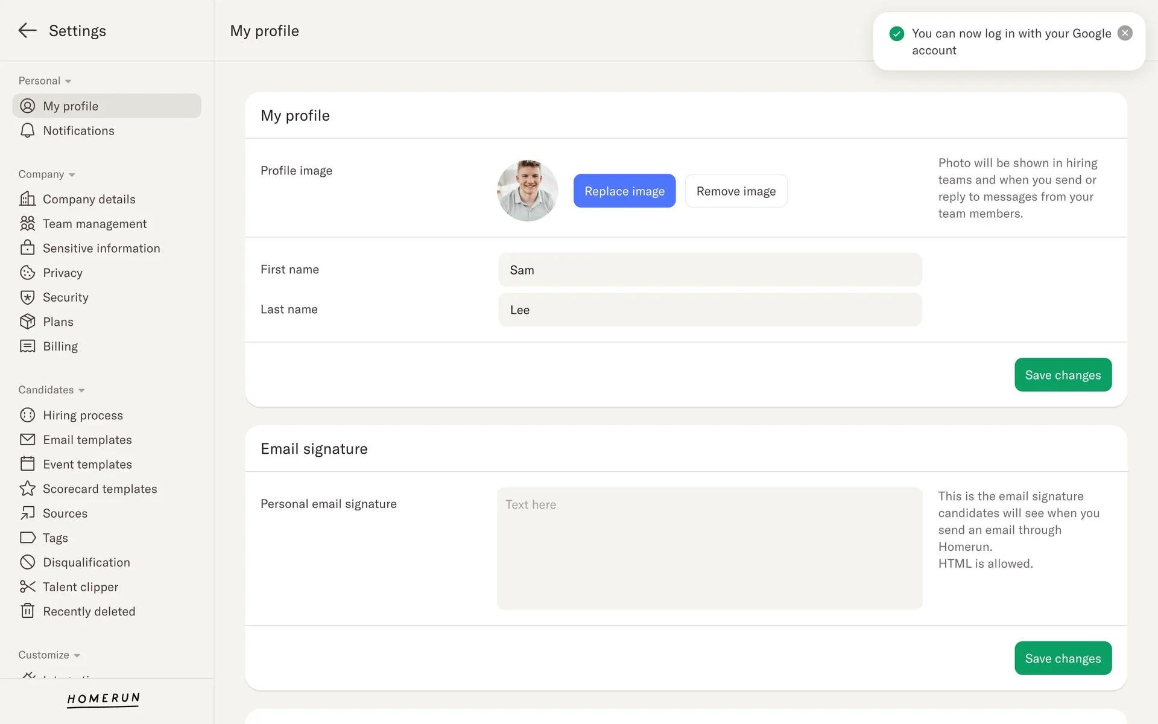Click the Recently deleted trash icon
The height and width of the screenshot is (724, 1158).
27,611
